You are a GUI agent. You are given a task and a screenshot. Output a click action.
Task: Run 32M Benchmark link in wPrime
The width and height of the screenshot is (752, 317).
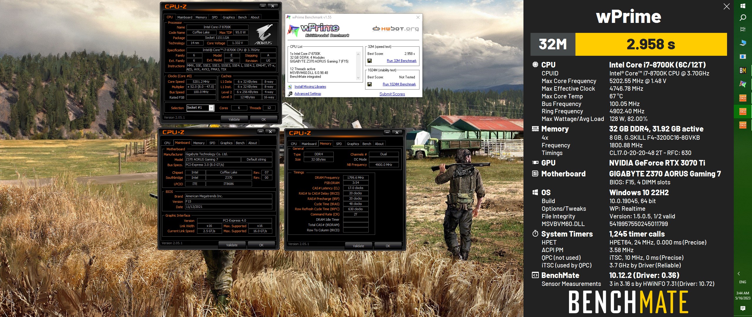tap(402, 61)
